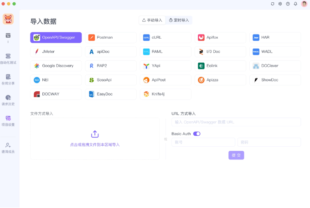Image resolution: width=310 pixels, height=208 pixels.
Task: Open 在线分享 in sidebar
Action: click(8, 79)
